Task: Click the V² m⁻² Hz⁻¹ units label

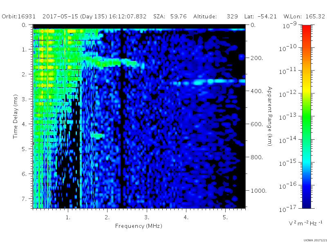Action: tap(305, 223)
